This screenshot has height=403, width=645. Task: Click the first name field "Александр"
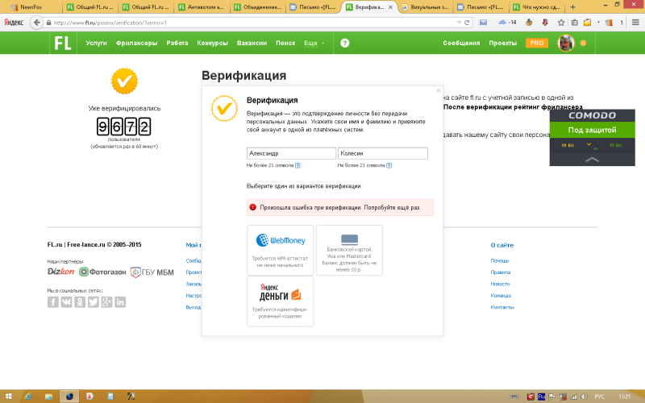click(291, 153)
